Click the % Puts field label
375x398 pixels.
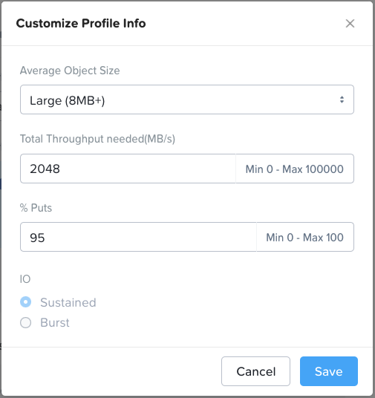click(36, 208)
